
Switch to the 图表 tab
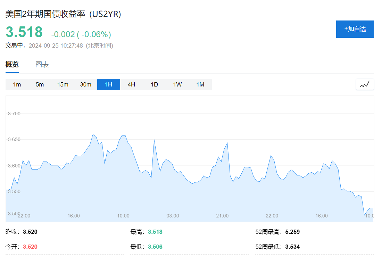click(x=42, y=65)
